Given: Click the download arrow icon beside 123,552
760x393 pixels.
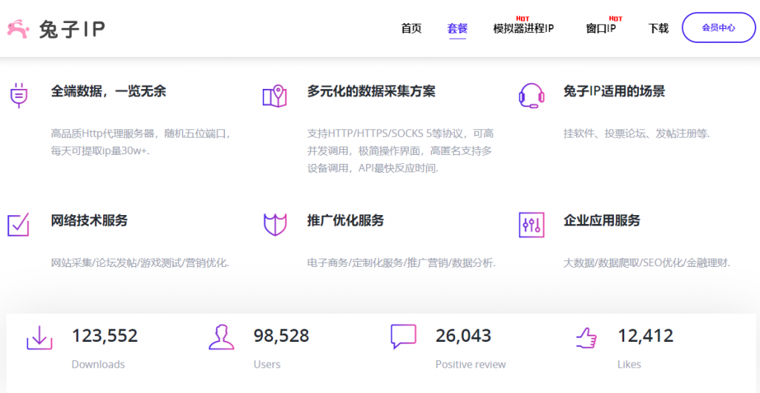Looking at the screenshot, I should [x=39, y=337].
